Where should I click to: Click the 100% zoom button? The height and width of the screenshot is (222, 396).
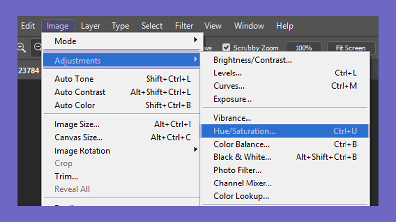coord(304,48)
